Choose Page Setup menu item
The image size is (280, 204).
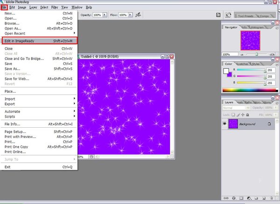(39, 131)
